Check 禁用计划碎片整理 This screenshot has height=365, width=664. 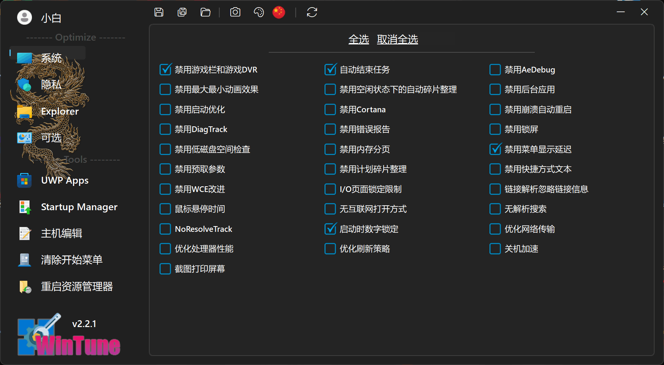[330, 169]
